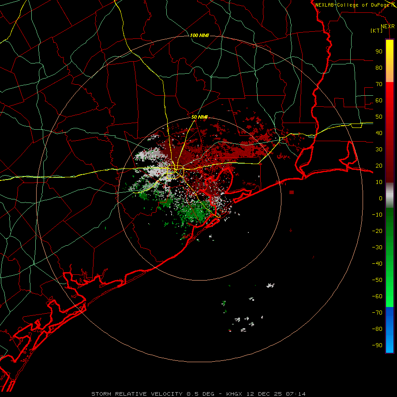
Task: Click the -30 value on velocity scale
Action: pyautogui.click(x=377, y=247)
